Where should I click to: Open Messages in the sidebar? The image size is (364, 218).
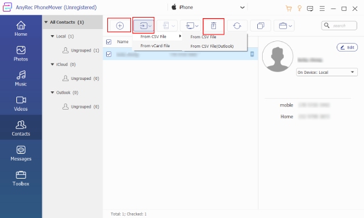(x=21, y=153)
